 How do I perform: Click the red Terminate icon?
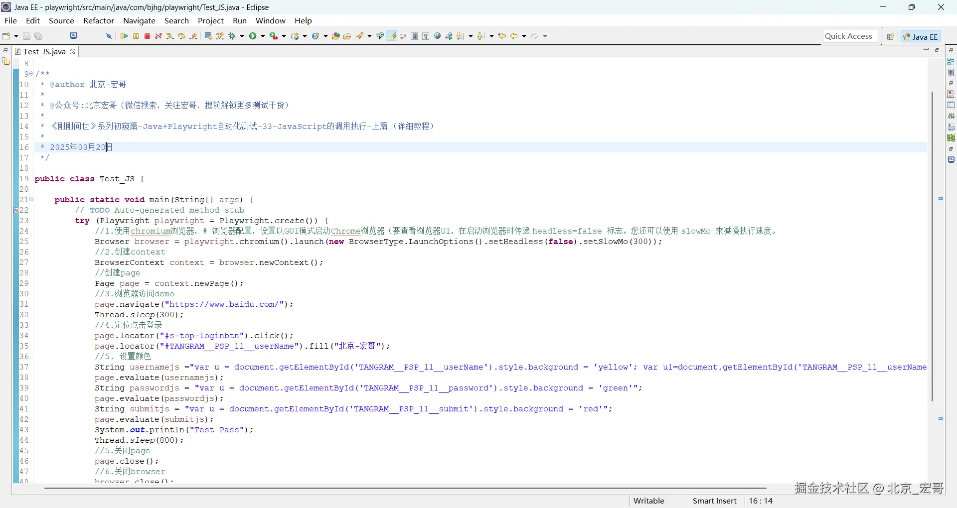point(147,36)
